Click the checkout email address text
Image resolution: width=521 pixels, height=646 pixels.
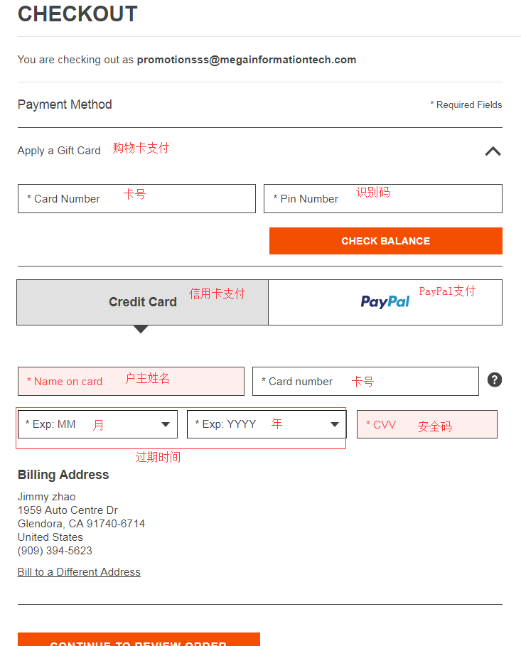[247, 60]
